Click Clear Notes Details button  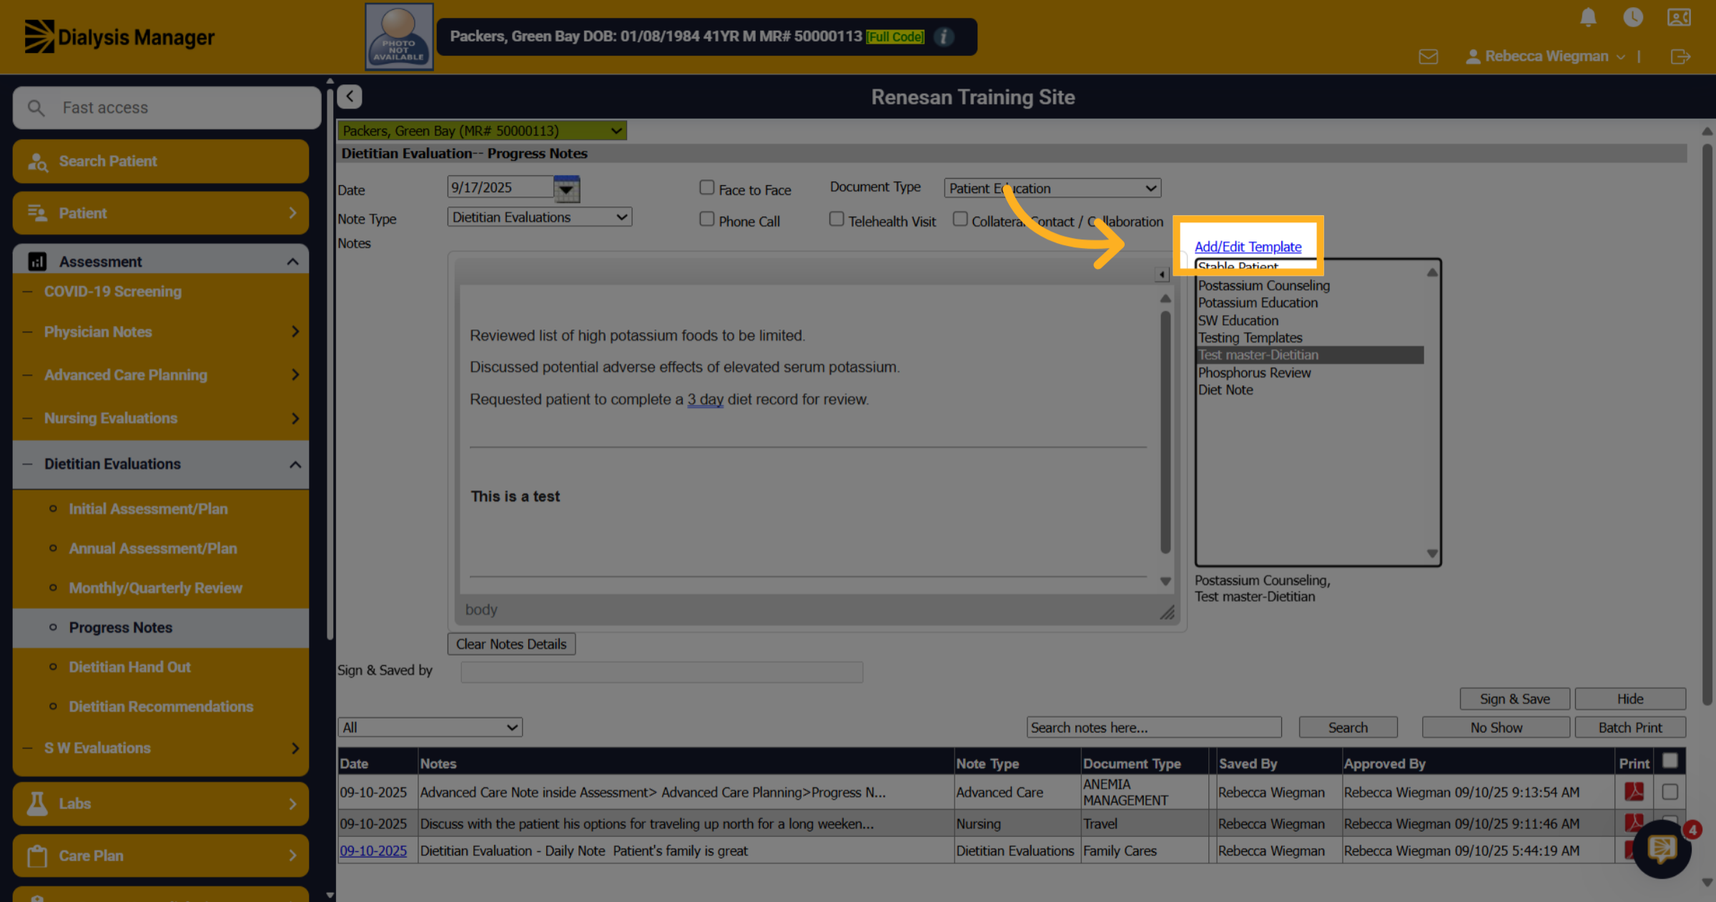click(511, 644)
